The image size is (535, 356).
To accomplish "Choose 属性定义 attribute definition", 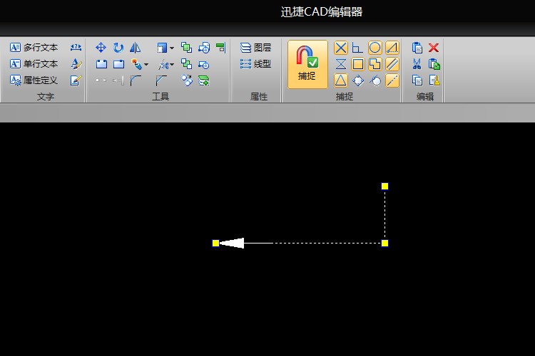I will pyautogui.click(x=34, y=80).
